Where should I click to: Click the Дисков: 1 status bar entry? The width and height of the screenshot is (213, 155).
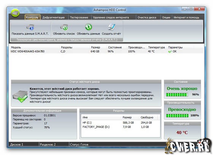(17, 144)
